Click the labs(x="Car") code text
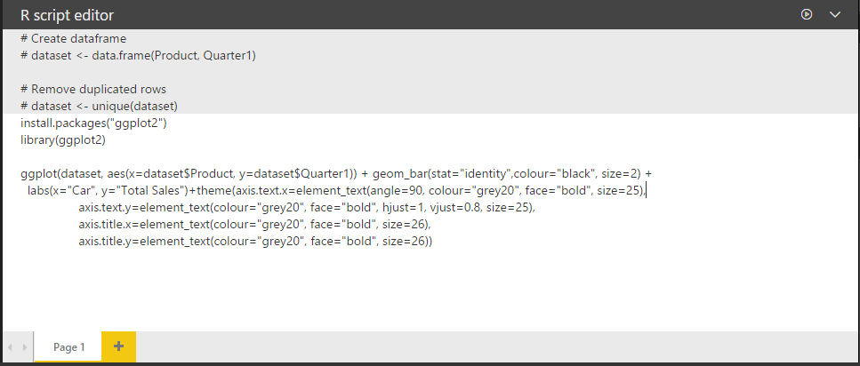This screenshot has height=366, width=860. point(61,191)
